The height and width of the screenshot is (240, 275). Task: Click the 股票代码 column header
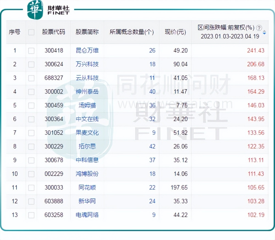click(x=54, y=32)
